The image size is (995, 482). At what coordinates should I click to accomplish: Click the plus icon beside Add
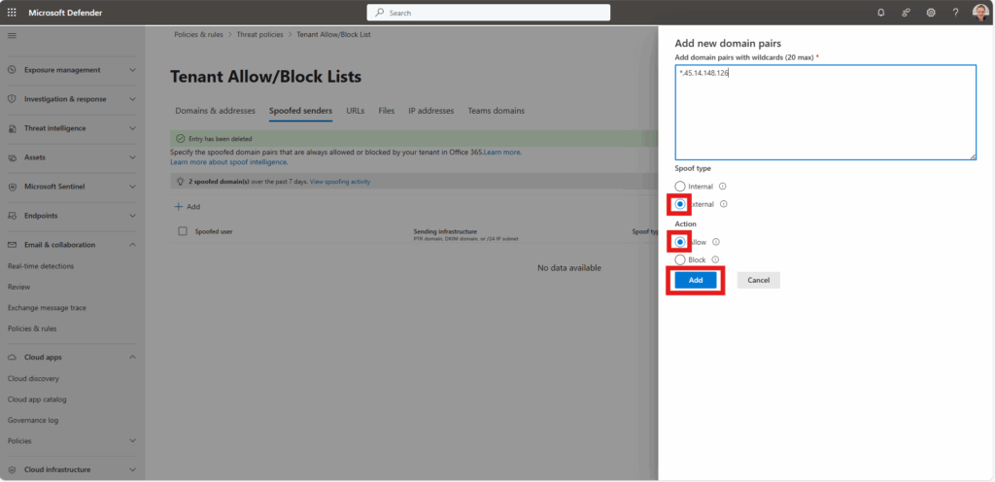pos(179,207)
